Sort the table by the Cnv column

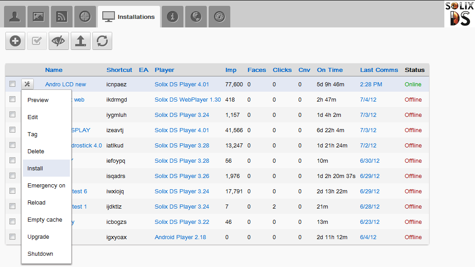point(304,70)
